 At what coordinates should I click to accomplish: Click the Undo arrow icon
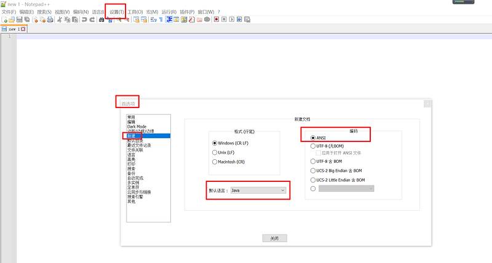(84, 20)
